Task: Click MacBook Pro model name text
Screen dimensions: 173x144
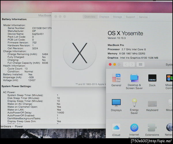Action: tap(116, 45)
